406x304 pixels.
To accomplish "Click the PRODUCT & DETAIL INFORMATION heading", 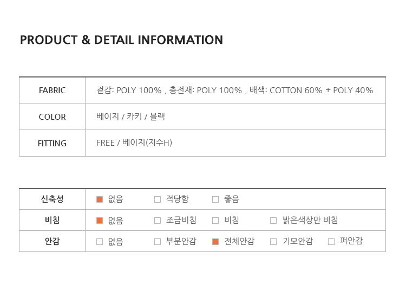I will (x=121, y=40).
